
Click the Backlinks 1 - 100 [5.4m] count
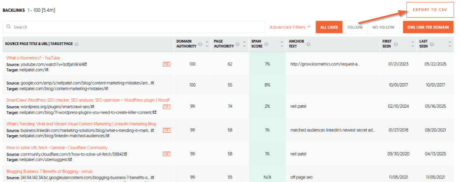pos(29,10)
